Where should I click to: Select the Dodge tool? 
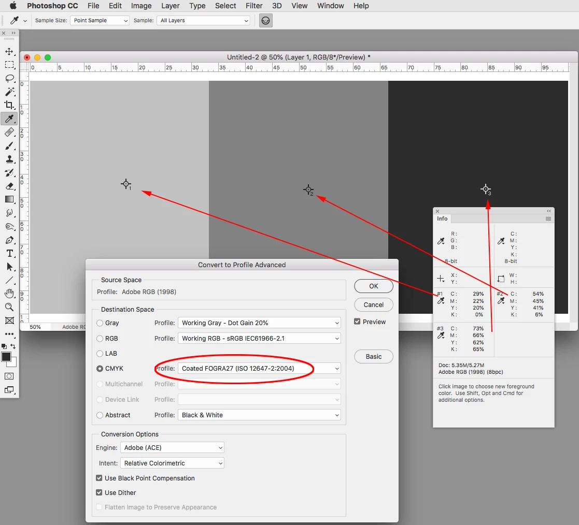(x=9, y=227)
